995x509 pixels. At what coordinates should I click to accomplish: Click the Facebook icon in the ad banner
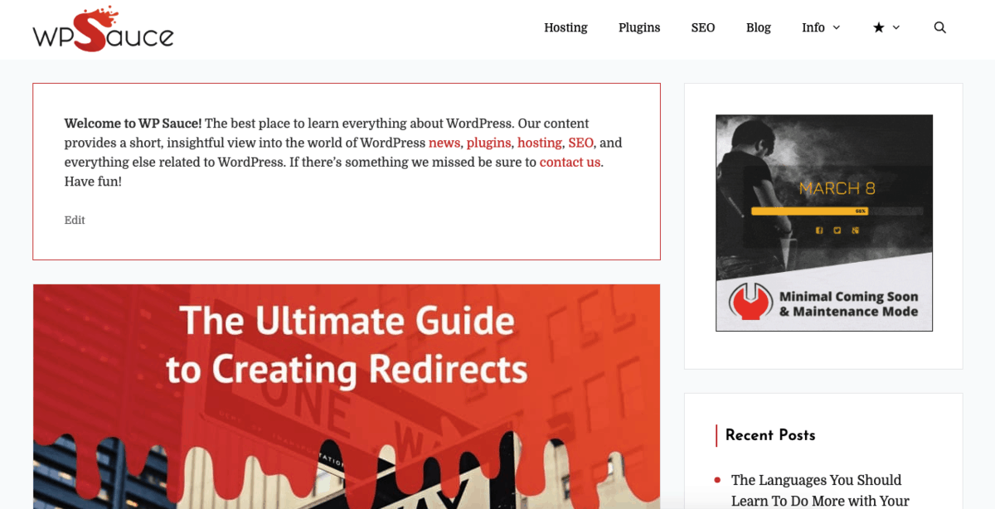[x=818, y=230]
